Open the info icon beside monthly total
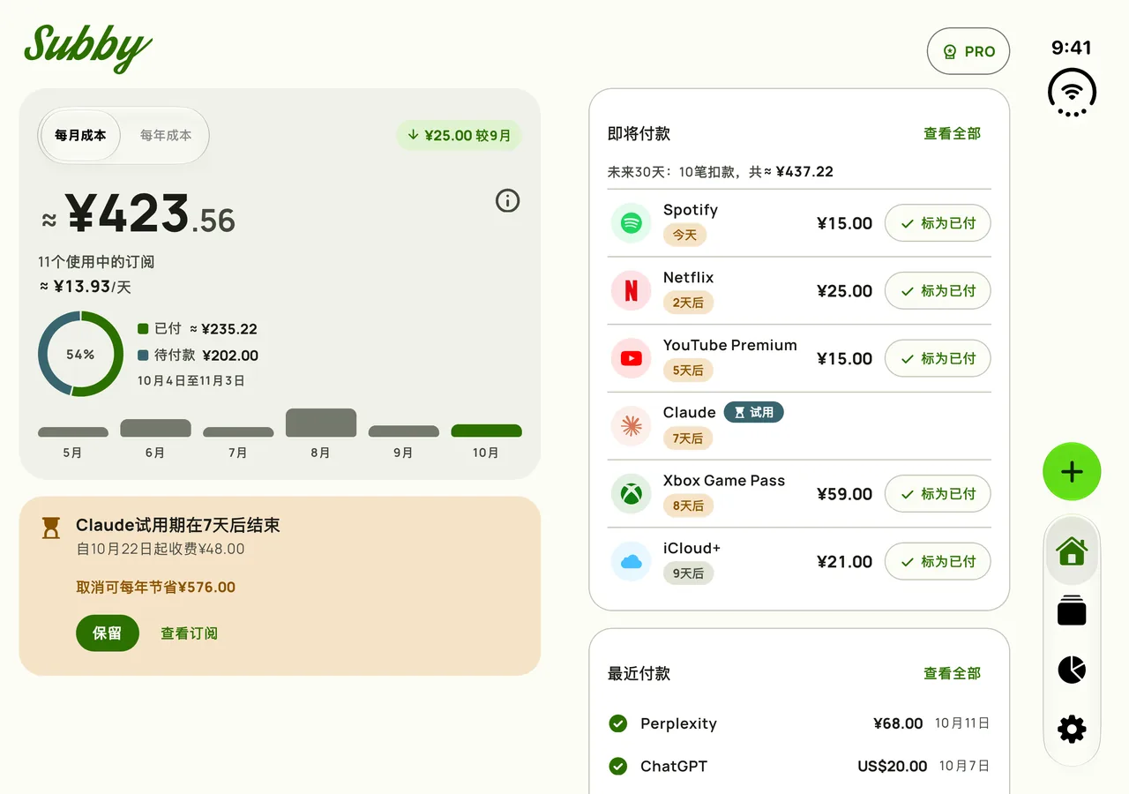The image size is (1129, 794). [507, 201]
